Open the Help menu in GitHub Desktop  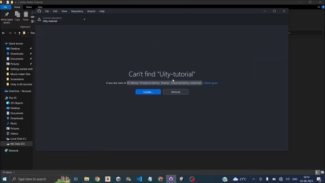pos(102,11)
